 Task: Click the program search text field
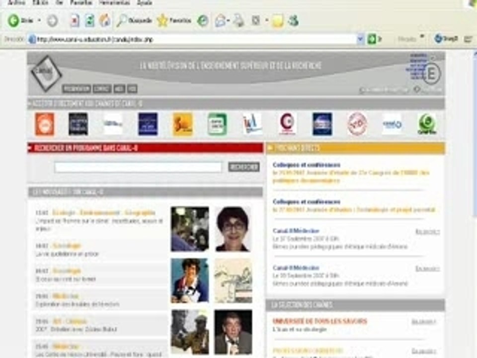[138, 167]
